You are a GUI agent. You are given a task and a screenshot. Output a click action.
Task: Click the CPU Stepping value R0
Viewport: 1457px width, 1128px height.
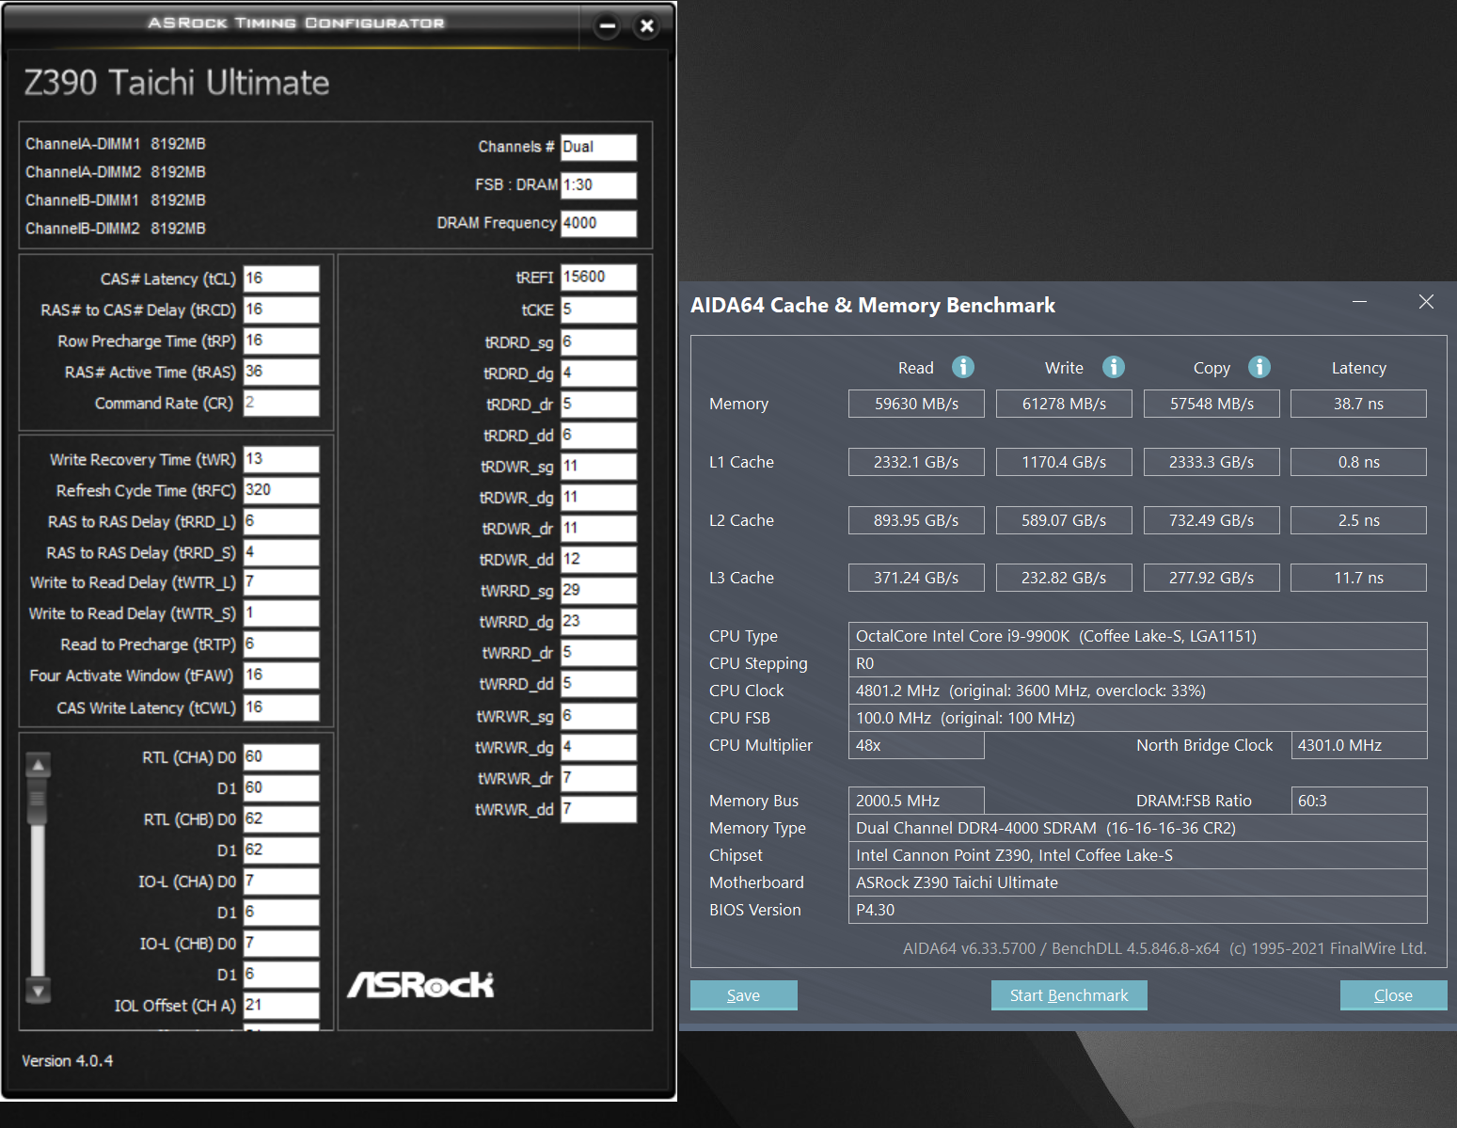1137,663
